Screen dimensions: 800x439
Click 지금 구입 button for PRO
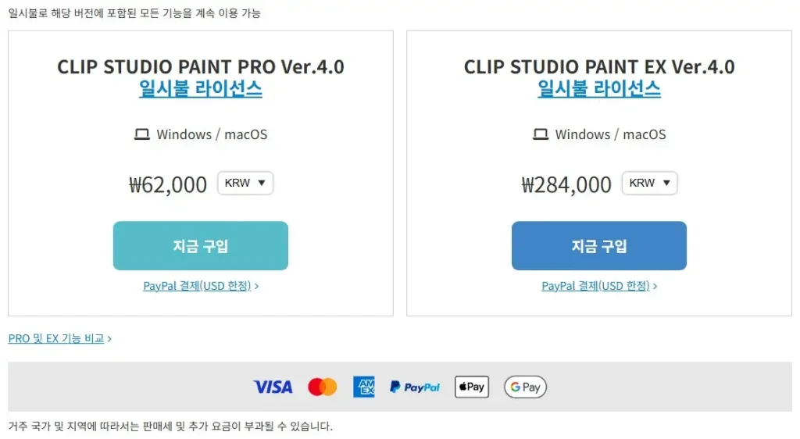point(200,246)
